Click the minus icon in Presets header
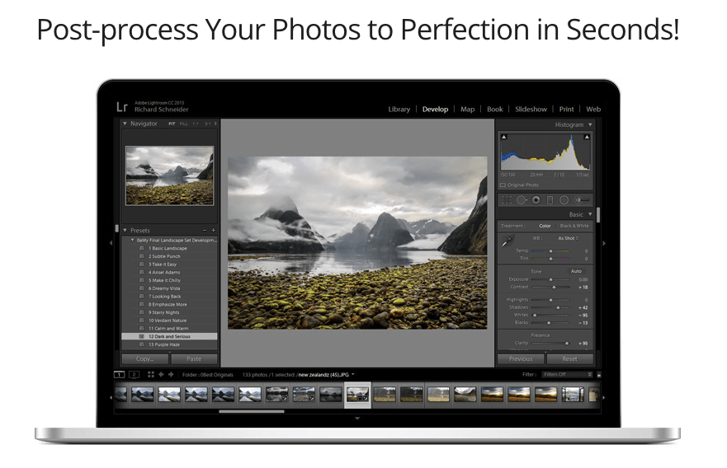 coord(205,230)
